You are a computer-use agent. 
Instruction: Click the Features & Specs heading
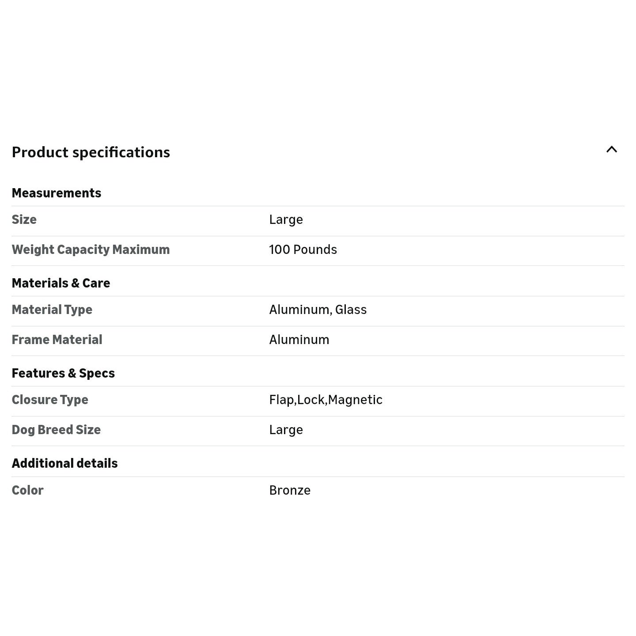click(63, 373)
